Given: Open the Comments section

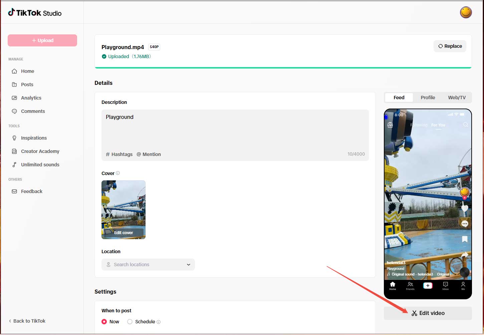Looking at the screenshot, I should click(x=33, y=111).
